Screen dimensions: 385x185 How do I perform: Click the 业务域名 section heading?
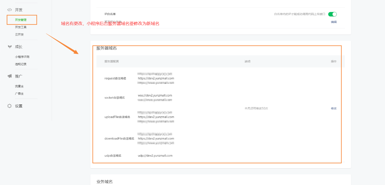click(104, 182)
